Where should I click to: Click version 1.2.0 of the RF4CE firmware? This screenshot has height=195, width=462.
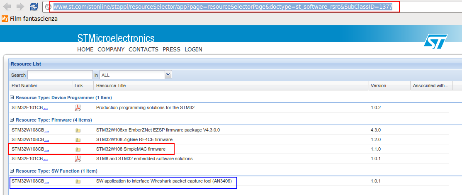[x=376, y=139]
